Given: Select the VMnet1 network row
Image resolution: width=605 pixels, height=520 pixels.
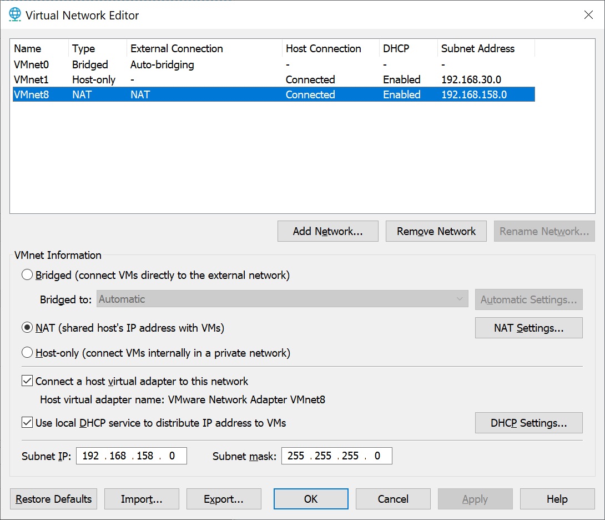Looking at the screenshot, I should pos(274,79).
